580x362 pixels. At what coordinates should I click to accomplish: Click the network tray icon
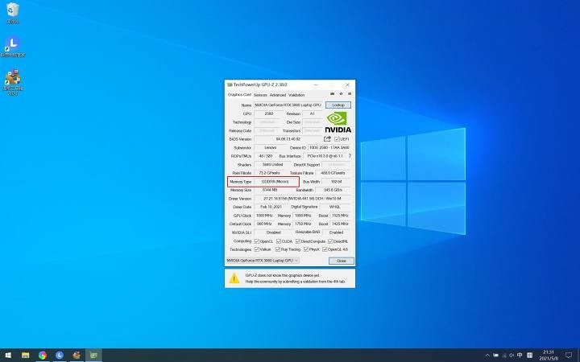503,356
